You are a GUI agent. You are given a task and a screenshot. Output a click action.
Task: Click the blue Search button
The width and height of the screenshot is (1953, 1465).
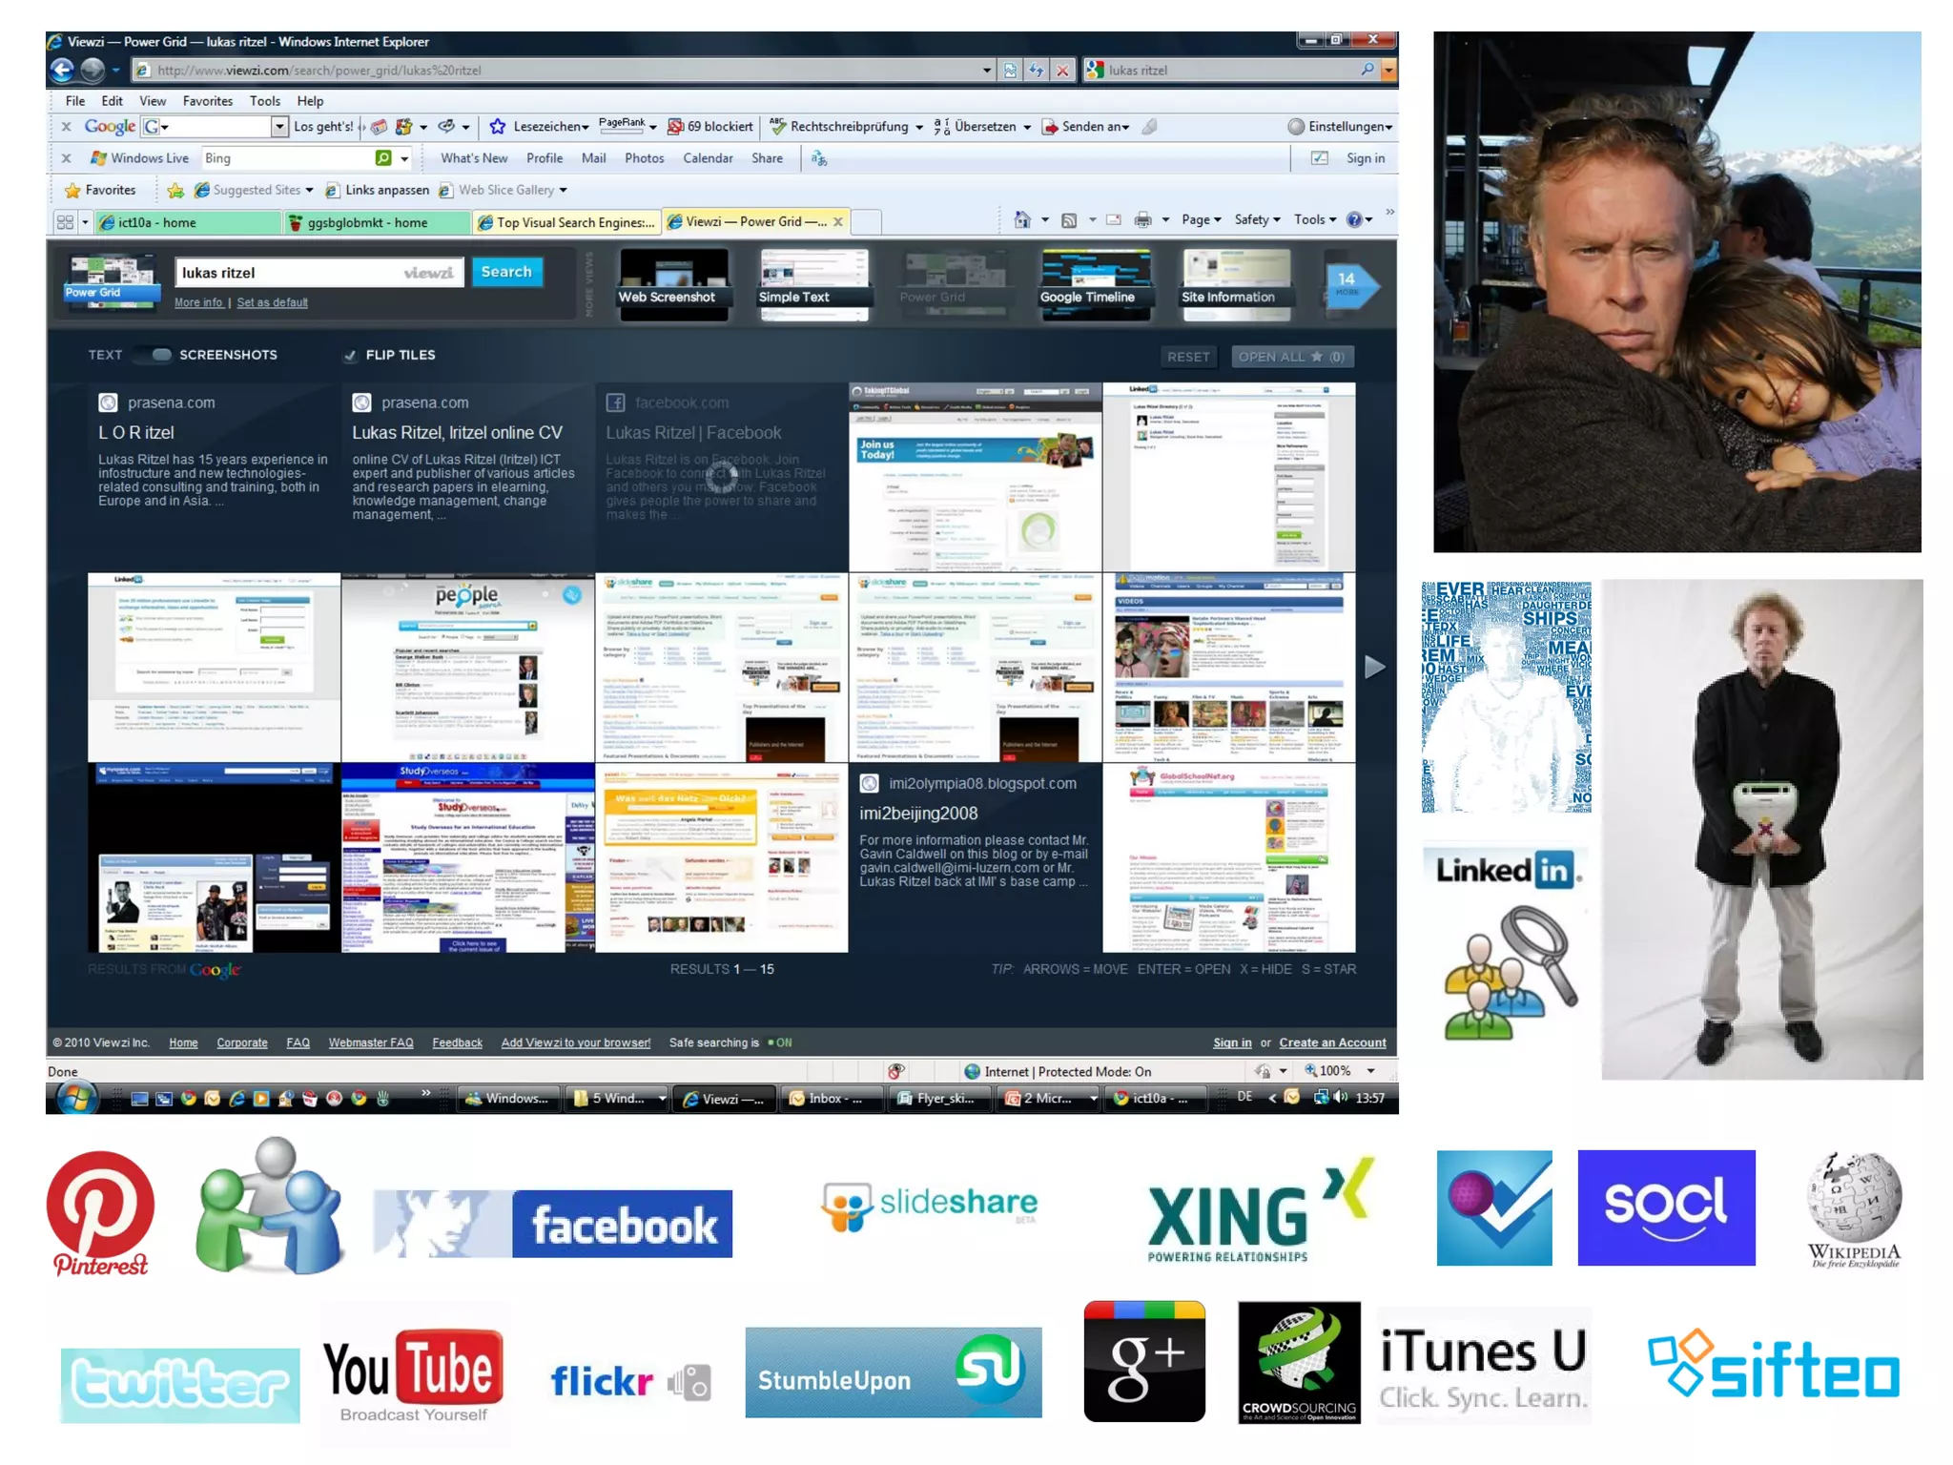(x=505, y=272)
